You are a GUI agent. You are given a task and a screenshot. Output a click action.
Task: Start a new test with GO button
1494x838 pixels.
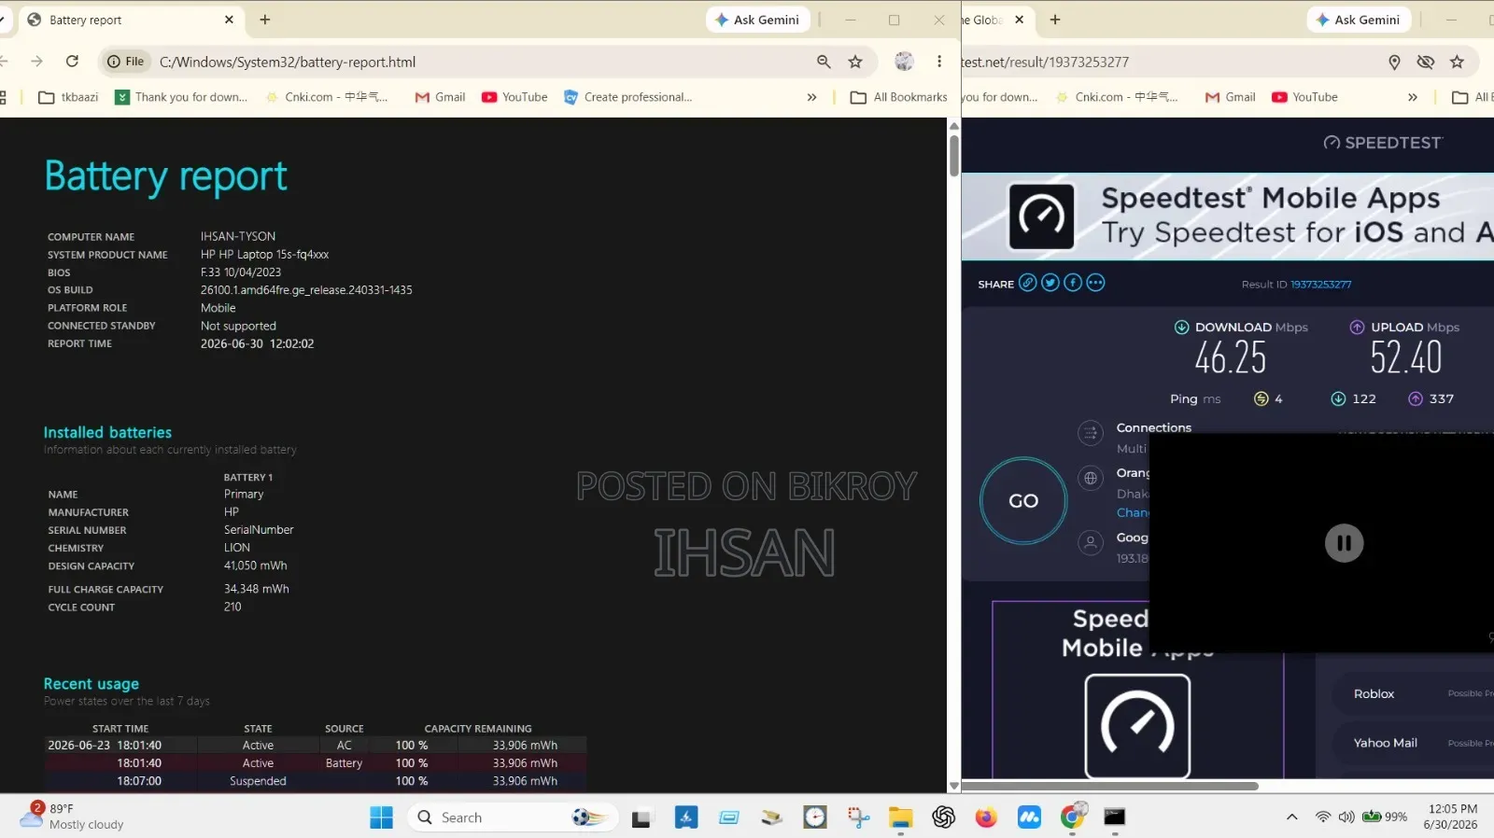coord(1023,501)
